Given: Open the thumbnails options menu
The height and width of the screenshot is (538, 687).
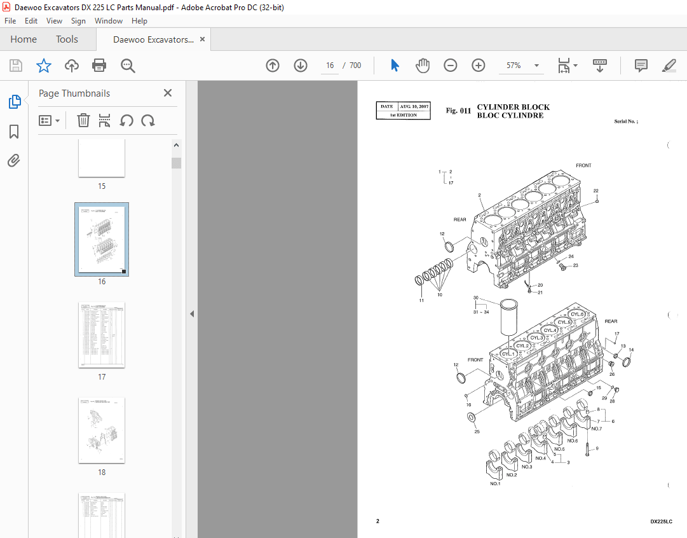Looking at the screenshot, I should pyautogui.click(x=49, y=121).
